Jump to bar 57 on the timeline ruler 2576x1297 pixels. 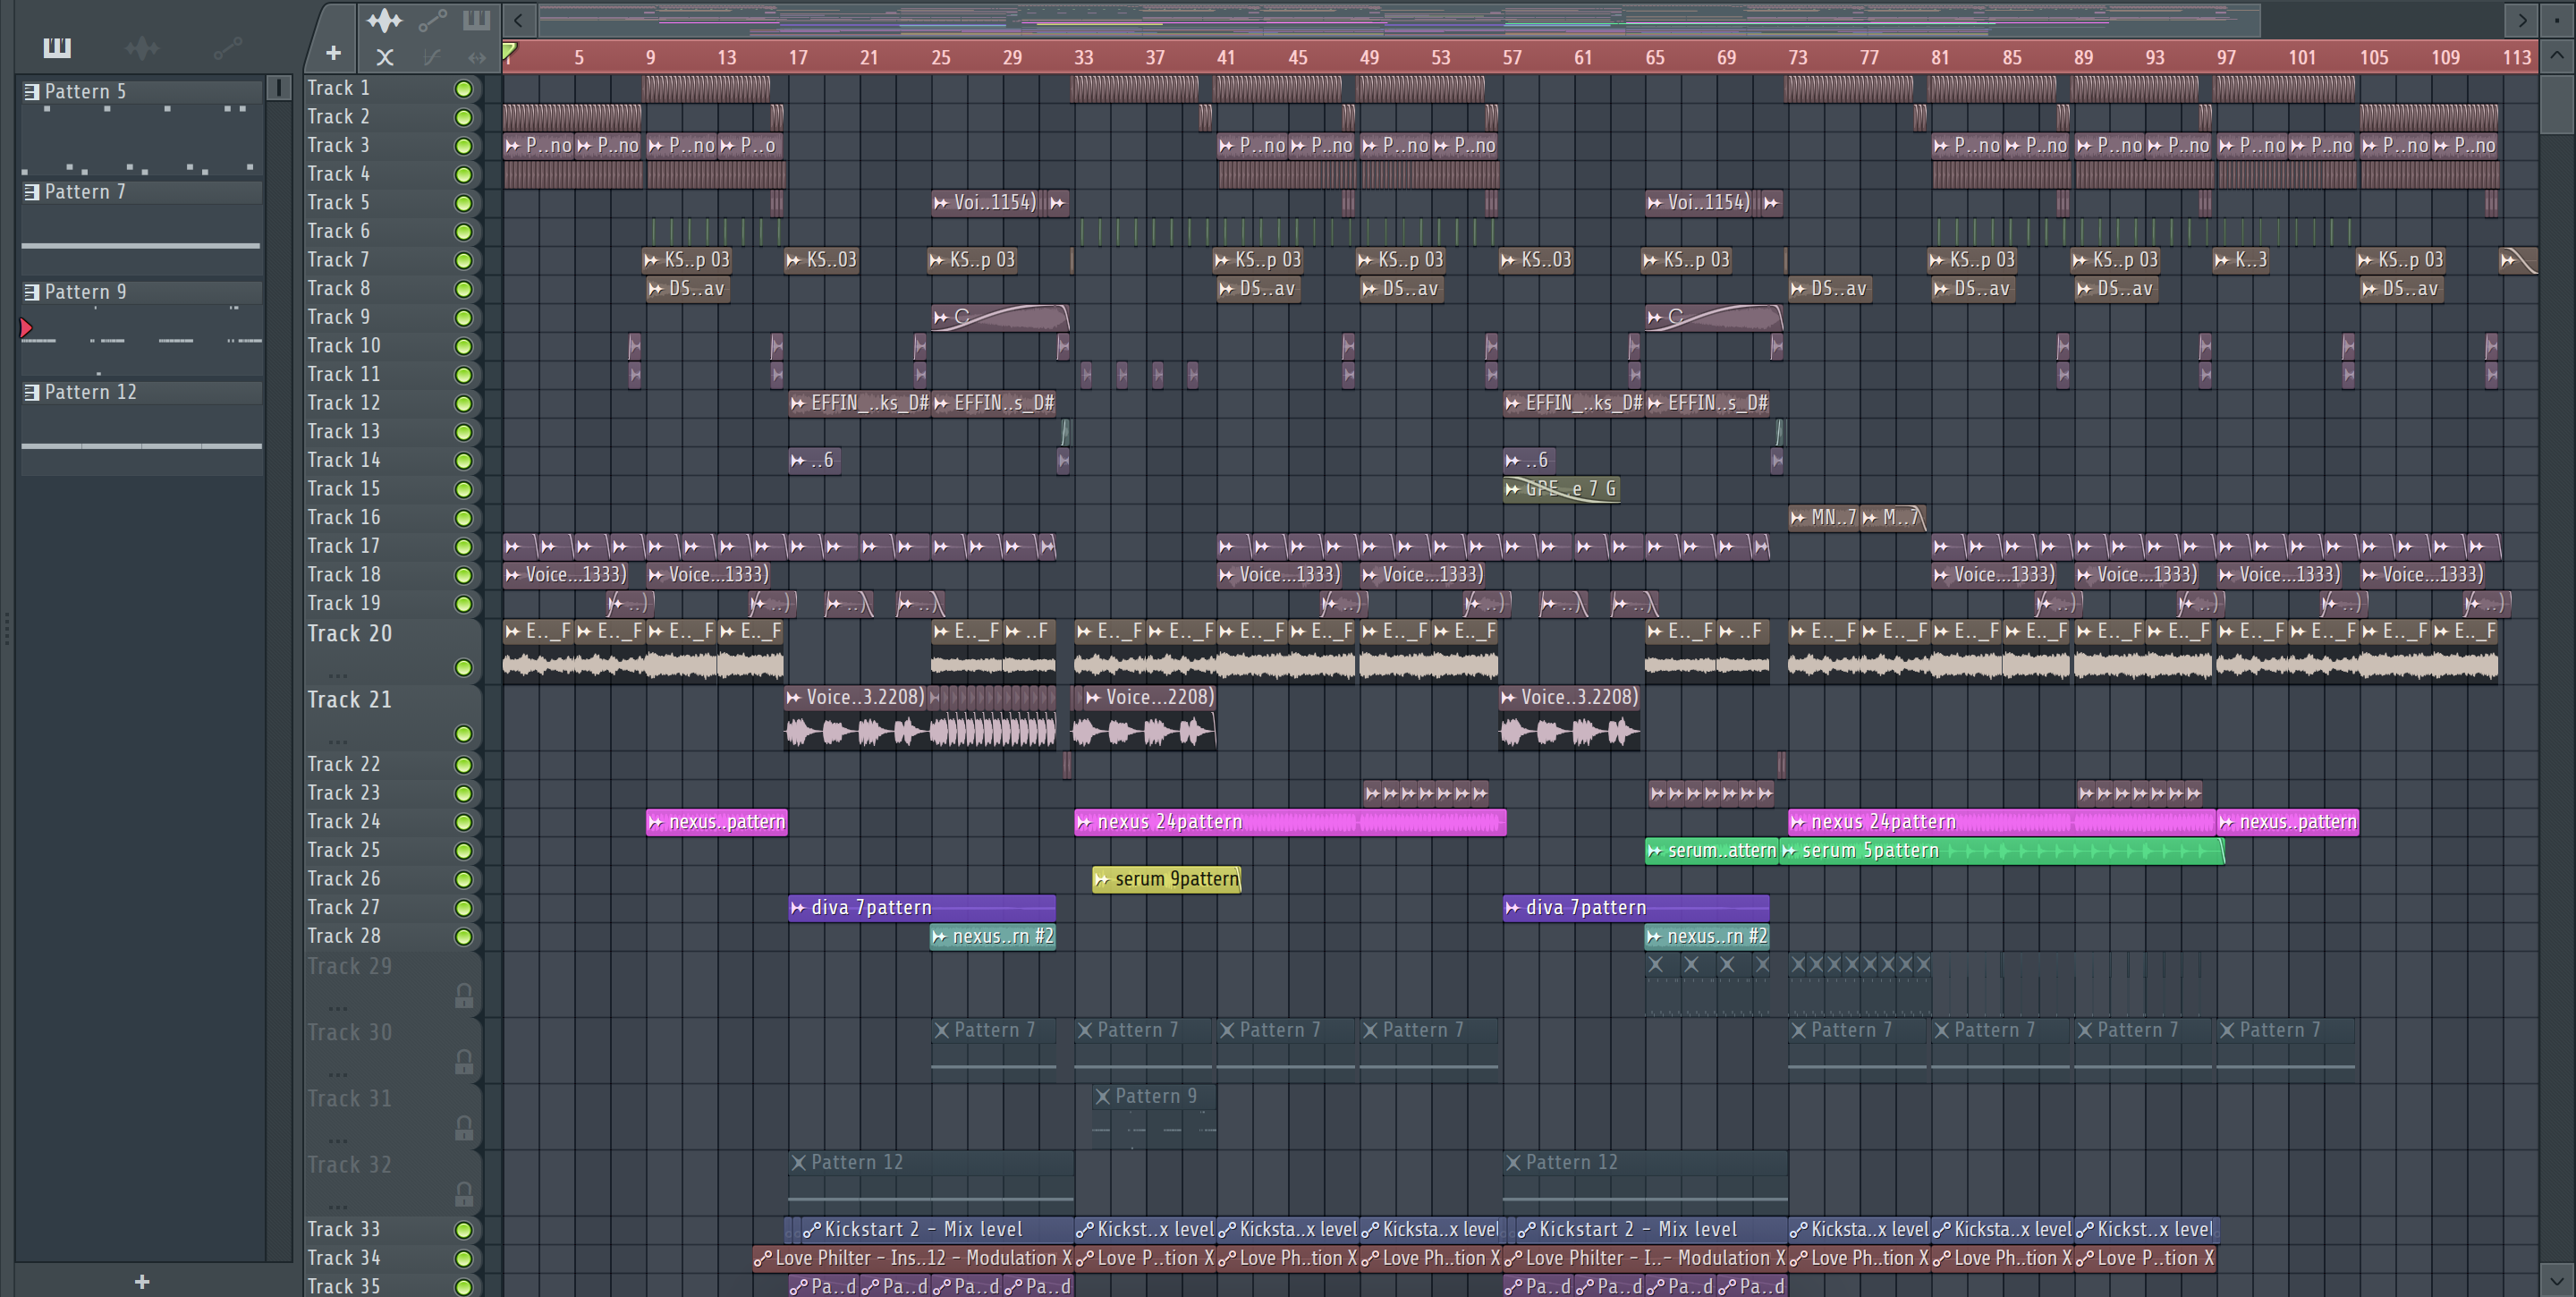pyautogui.click(x=1512, y=57)
